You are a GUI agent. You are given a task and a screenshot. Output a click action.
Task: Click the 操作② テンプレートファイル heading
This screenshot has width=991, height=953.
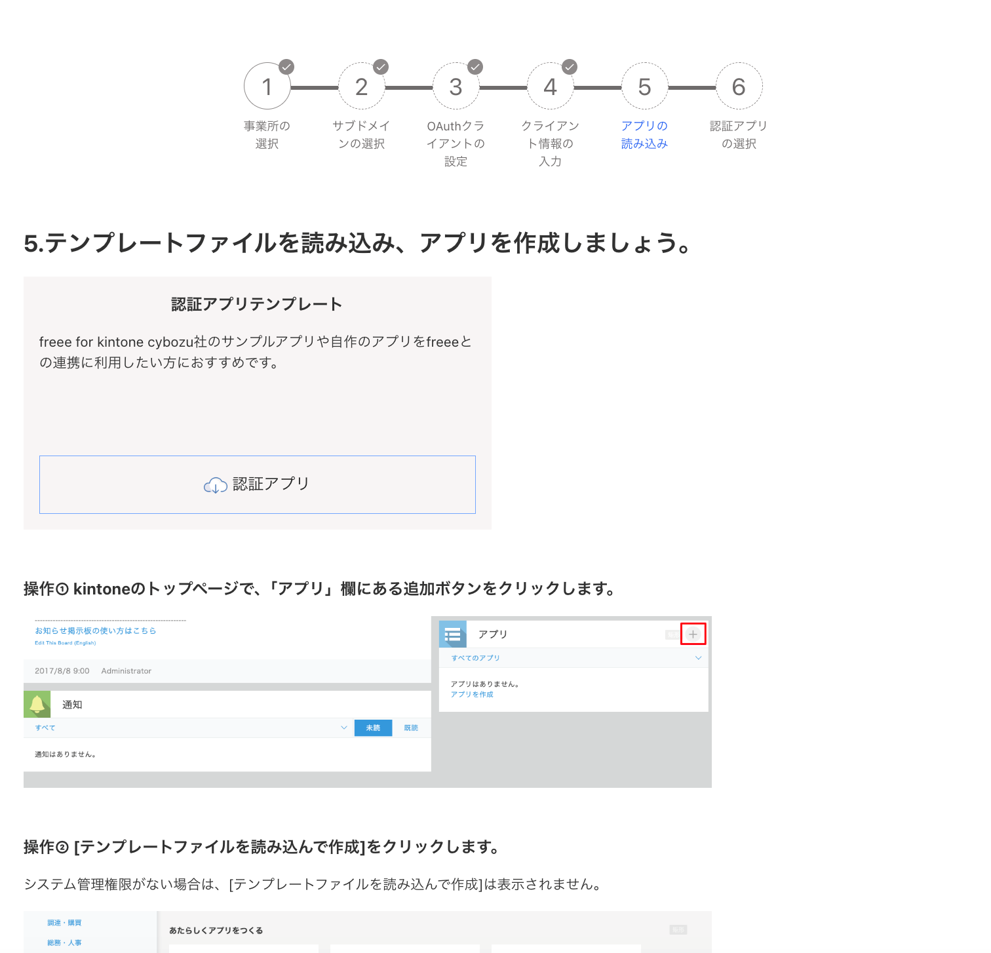262,847
